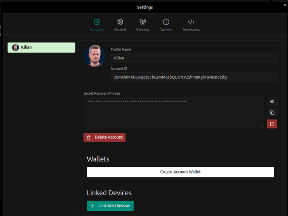The height and width of the screenshot is (216, 288).
Task: Click the Delete Account button
Action: coord(105,137)
